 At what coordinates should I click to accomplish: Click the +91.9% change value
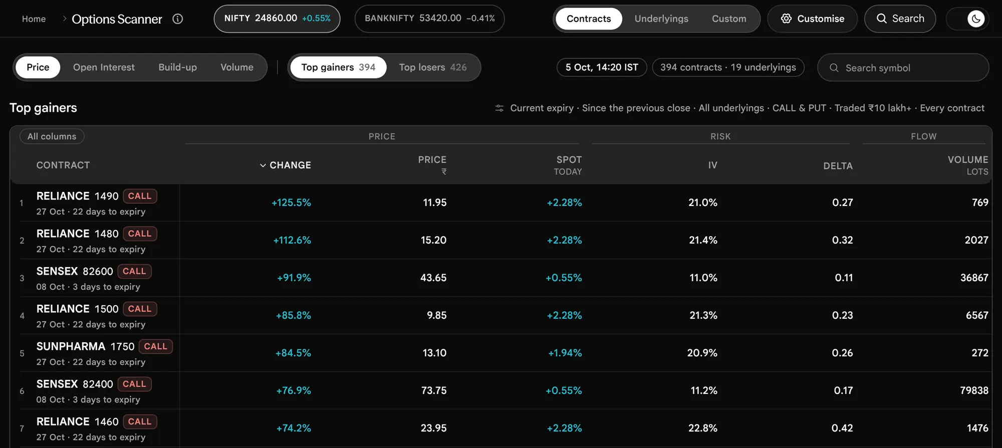(294, 278)
